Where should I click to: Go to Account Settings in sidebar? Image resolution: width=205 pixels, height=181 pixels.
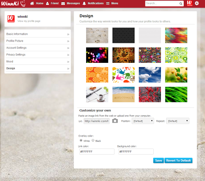(x=38, y=48)
